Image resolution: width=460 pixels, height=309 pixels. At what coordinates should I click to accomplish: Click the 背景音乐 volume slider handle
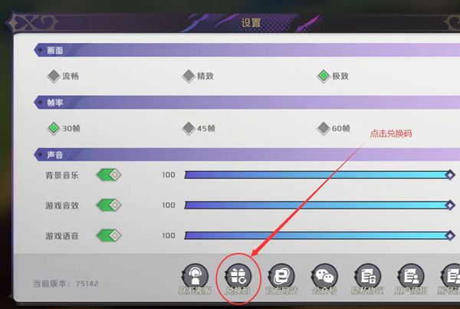click(x=450, y=175)
